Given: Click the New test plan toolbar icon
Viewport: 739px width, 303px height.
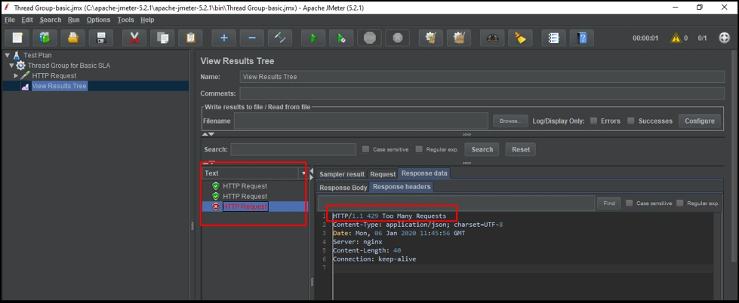Looking at the screenshot, I should [x=17, y=38].
